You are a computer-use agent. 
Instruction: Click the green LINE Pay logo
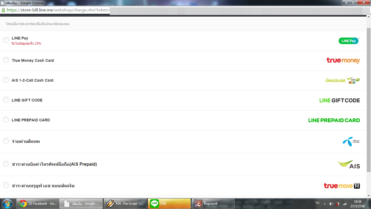point(349,41)
